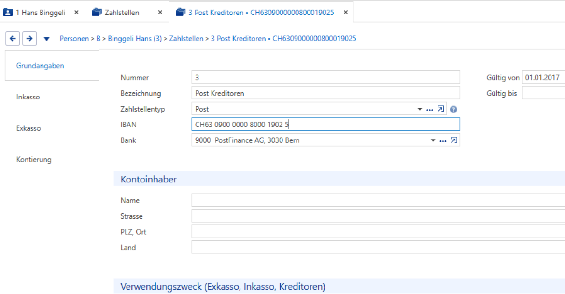Image resolution: width=565 pixels, height=294 pixels.
Task: Click the IBAN input field
Action: click(x=326, y=125)
